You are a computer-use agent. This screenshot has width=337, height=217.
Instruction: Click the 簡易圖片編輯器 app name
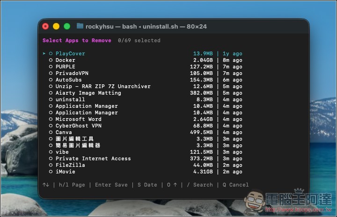pos(78,146)
